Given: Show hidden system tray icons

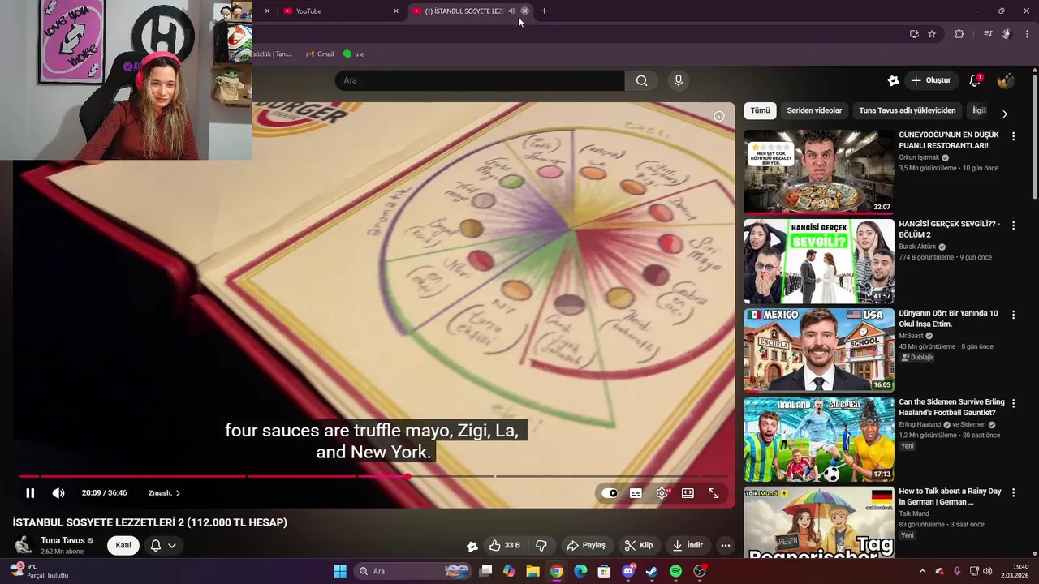Looking at the screenshot, I should (x=922, y=571).
